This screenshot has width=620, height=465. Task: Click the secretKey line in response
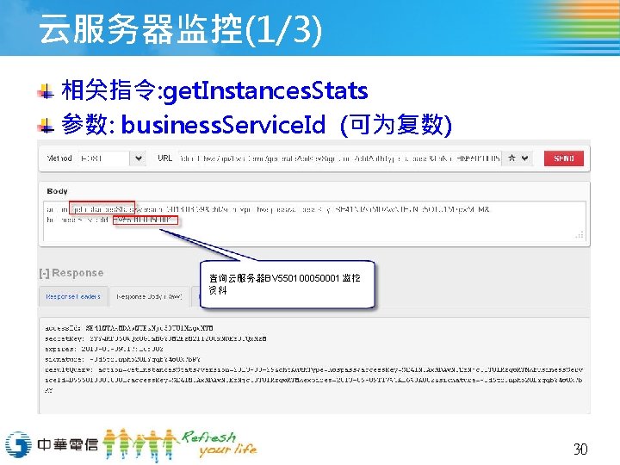tap(156, 339)
